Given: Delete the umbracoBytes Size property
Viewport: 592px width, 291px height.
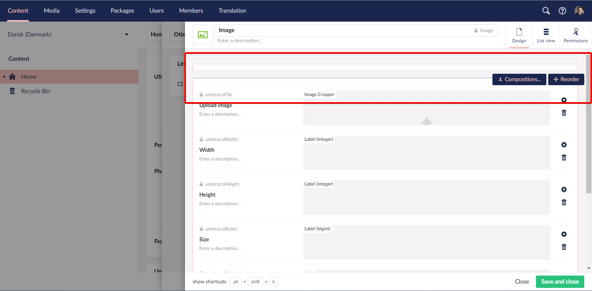Looking at the screenshot, I should coord(564,247).
